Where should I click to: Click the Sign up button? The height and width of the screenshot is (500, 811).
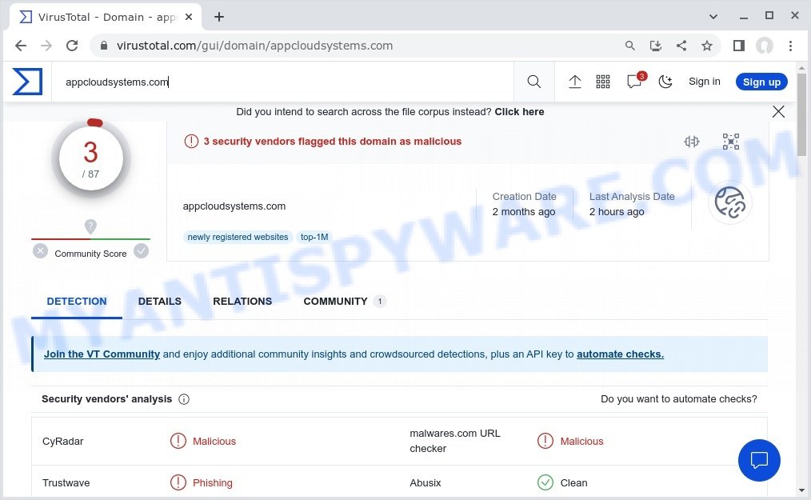point(761,82)
